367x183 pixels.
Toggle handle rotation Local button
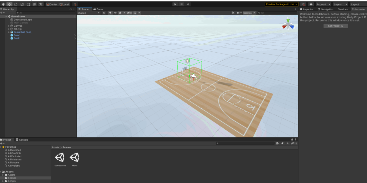click(64, 4)
